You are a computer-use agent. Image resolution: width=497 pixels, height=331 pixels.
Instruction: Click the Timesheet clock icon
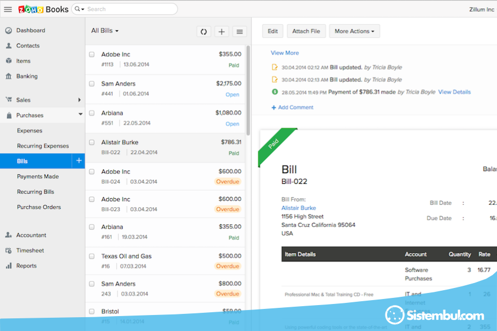8,250
